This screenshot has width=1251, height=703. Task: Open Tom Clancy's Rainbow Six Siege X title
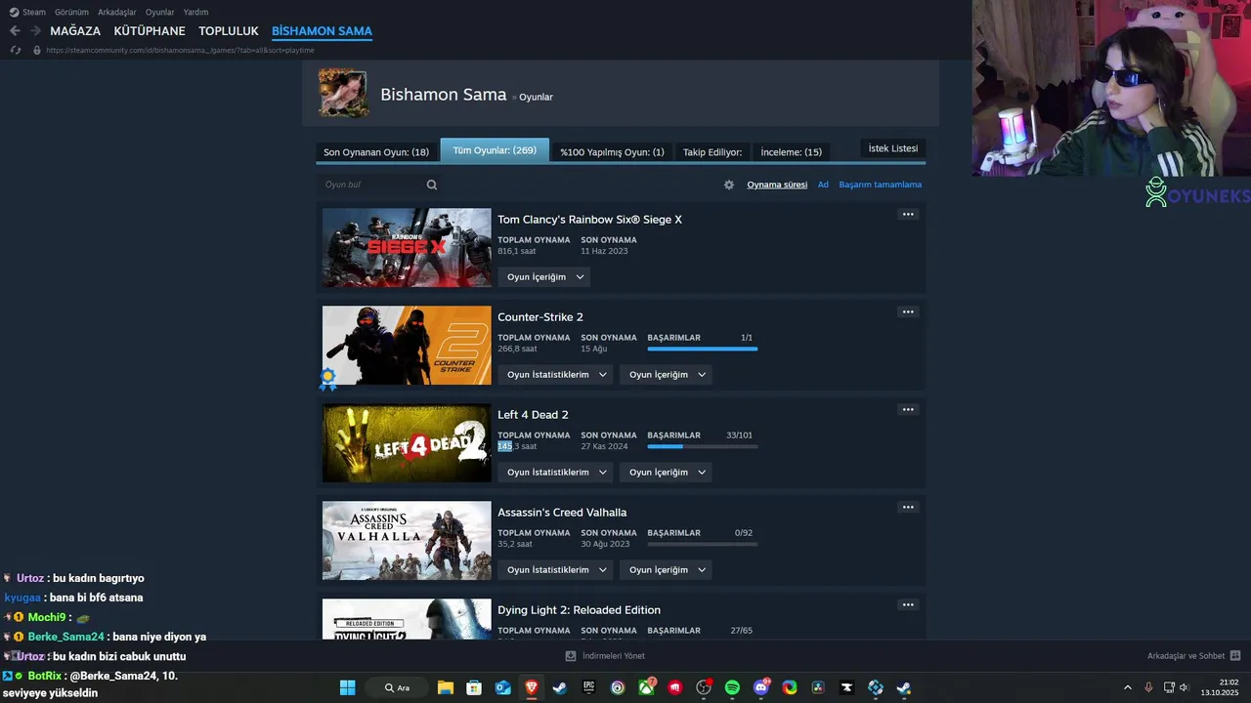[x=589, y=220]
